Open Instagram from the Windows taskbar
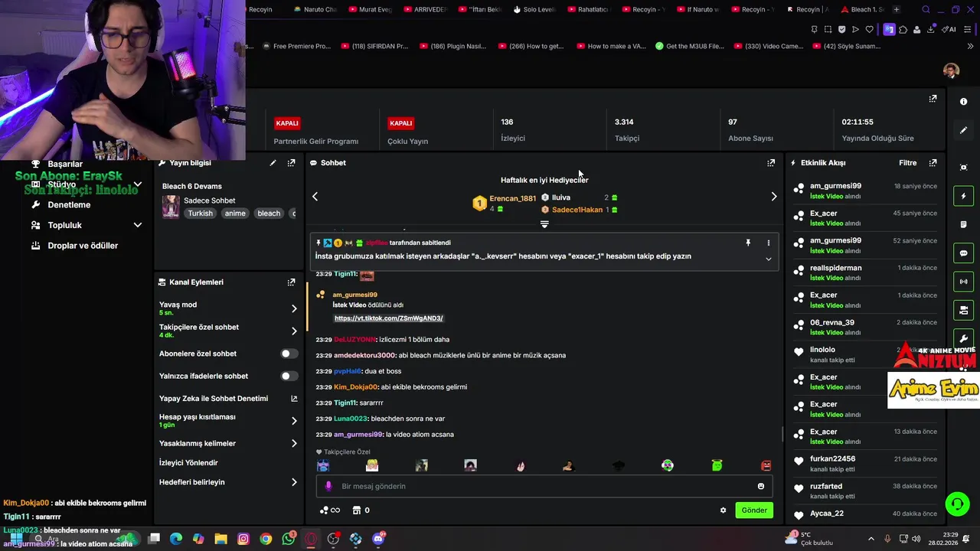The height and width of the screenshot is (551, 980). (x=243, y=539)
